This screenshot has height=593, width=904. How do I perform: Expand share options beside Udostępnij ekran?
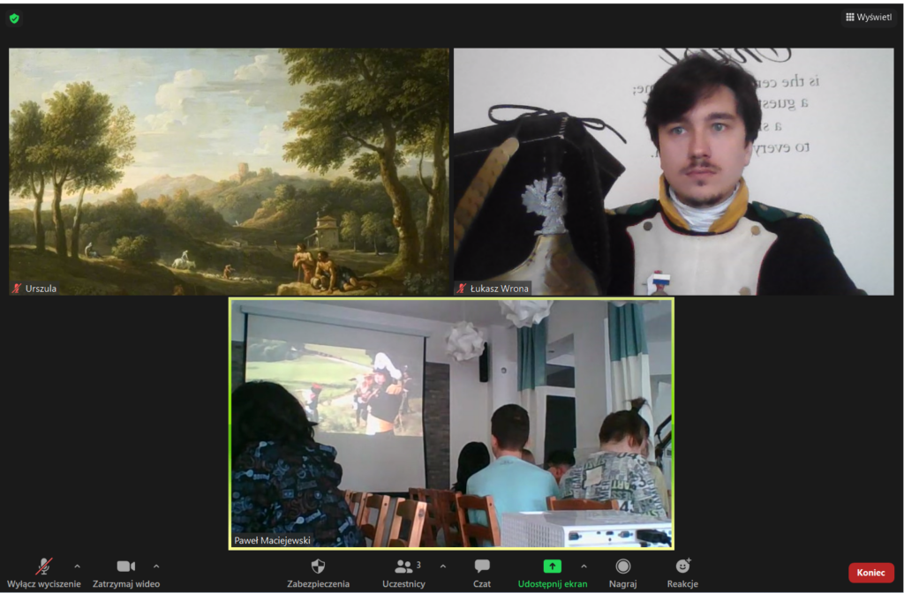[x=584, y=566]
